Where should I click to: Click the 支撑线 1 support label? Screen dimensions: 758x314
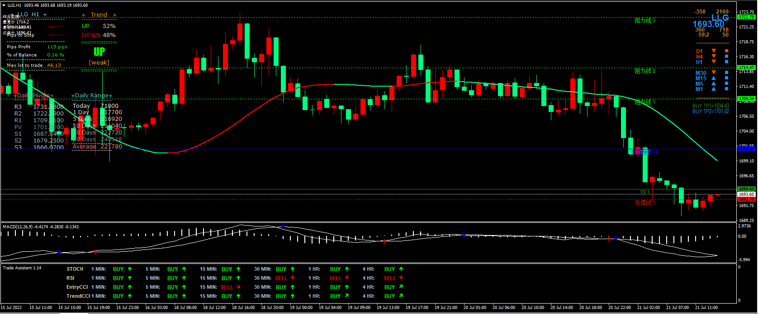(645, 203)
